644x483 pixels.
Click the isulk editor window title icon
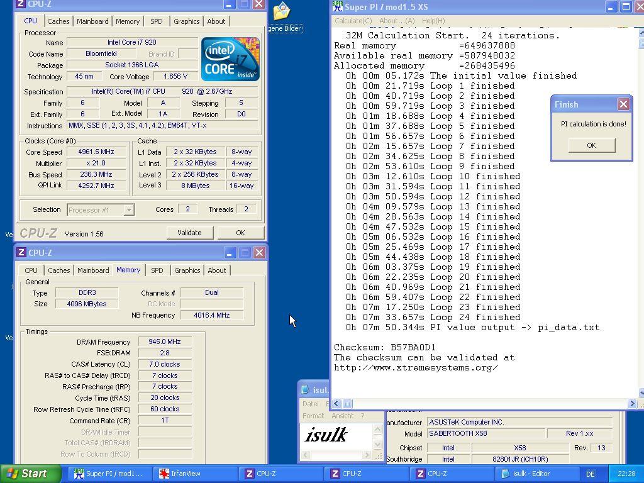pyautogui.click(x=305, y=390)
